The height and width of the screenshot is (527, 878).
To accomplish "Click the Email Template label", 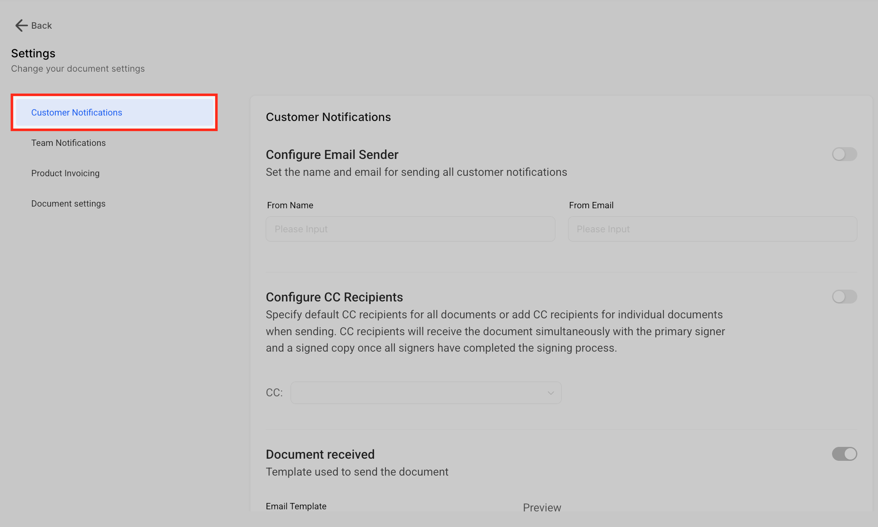I will 296,506.
